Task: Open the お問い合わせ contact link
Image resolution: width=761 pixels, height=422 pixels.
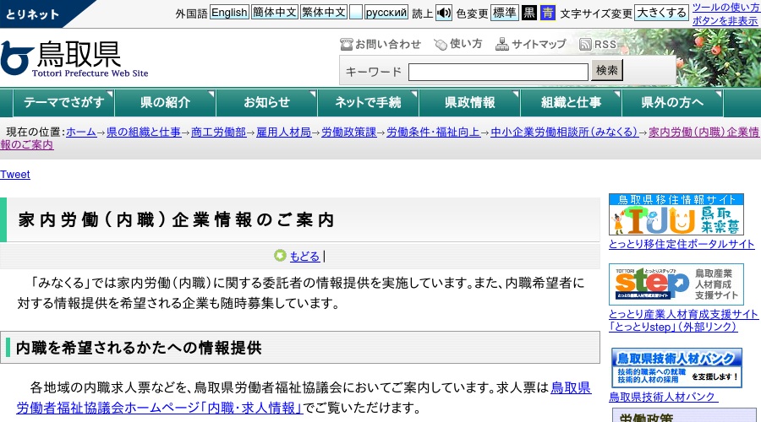Action: click(x=380, y=44)
